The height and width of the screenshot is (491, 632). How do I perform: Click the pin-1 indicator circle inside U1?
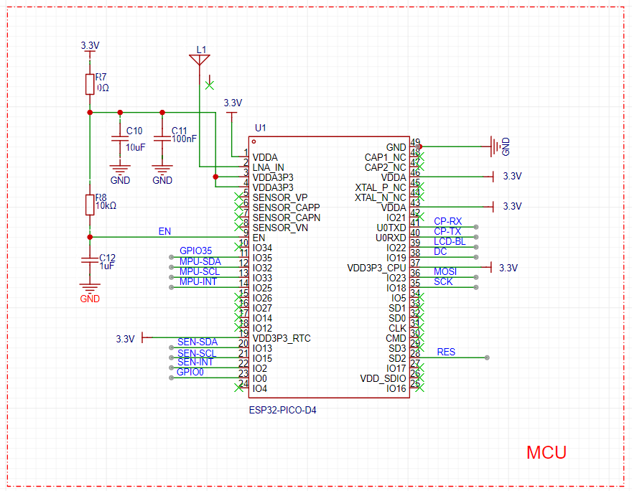254,142
